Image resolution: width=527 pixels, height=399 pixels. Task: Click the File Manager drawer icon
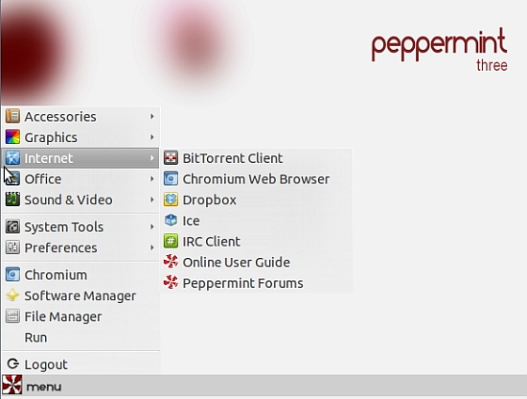12,317
